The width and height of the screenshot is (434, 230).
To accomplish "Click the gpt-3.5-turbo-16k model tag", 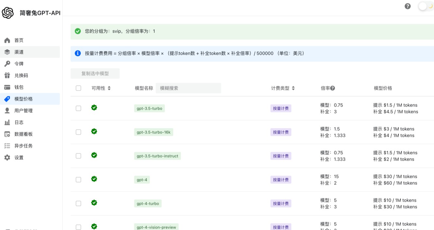I will pyautogui.click(x=154, y=132).
